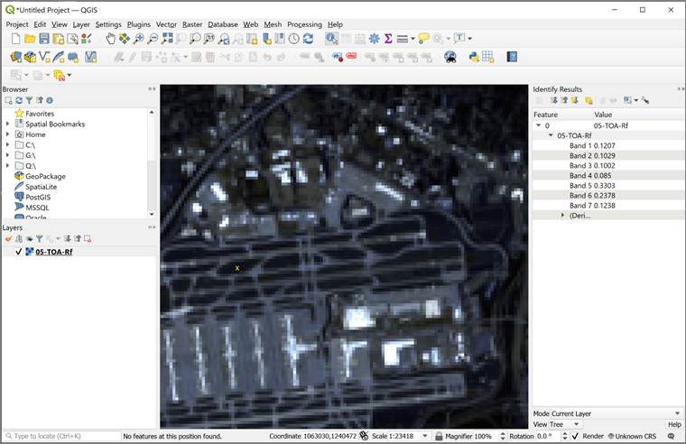Image resolution: width=686 pixels, height=444 pixels.
Task: Open Identify Results settings wrench icon
Action: [645, 100]
